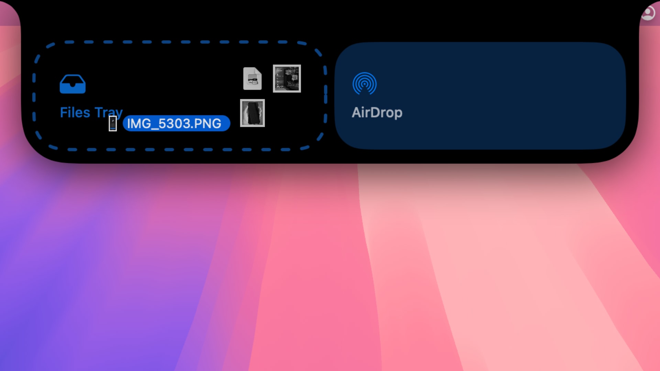This screenshot has width=660, height=371.
Task: Click the document file icon in tray
Action: [253, 77]
